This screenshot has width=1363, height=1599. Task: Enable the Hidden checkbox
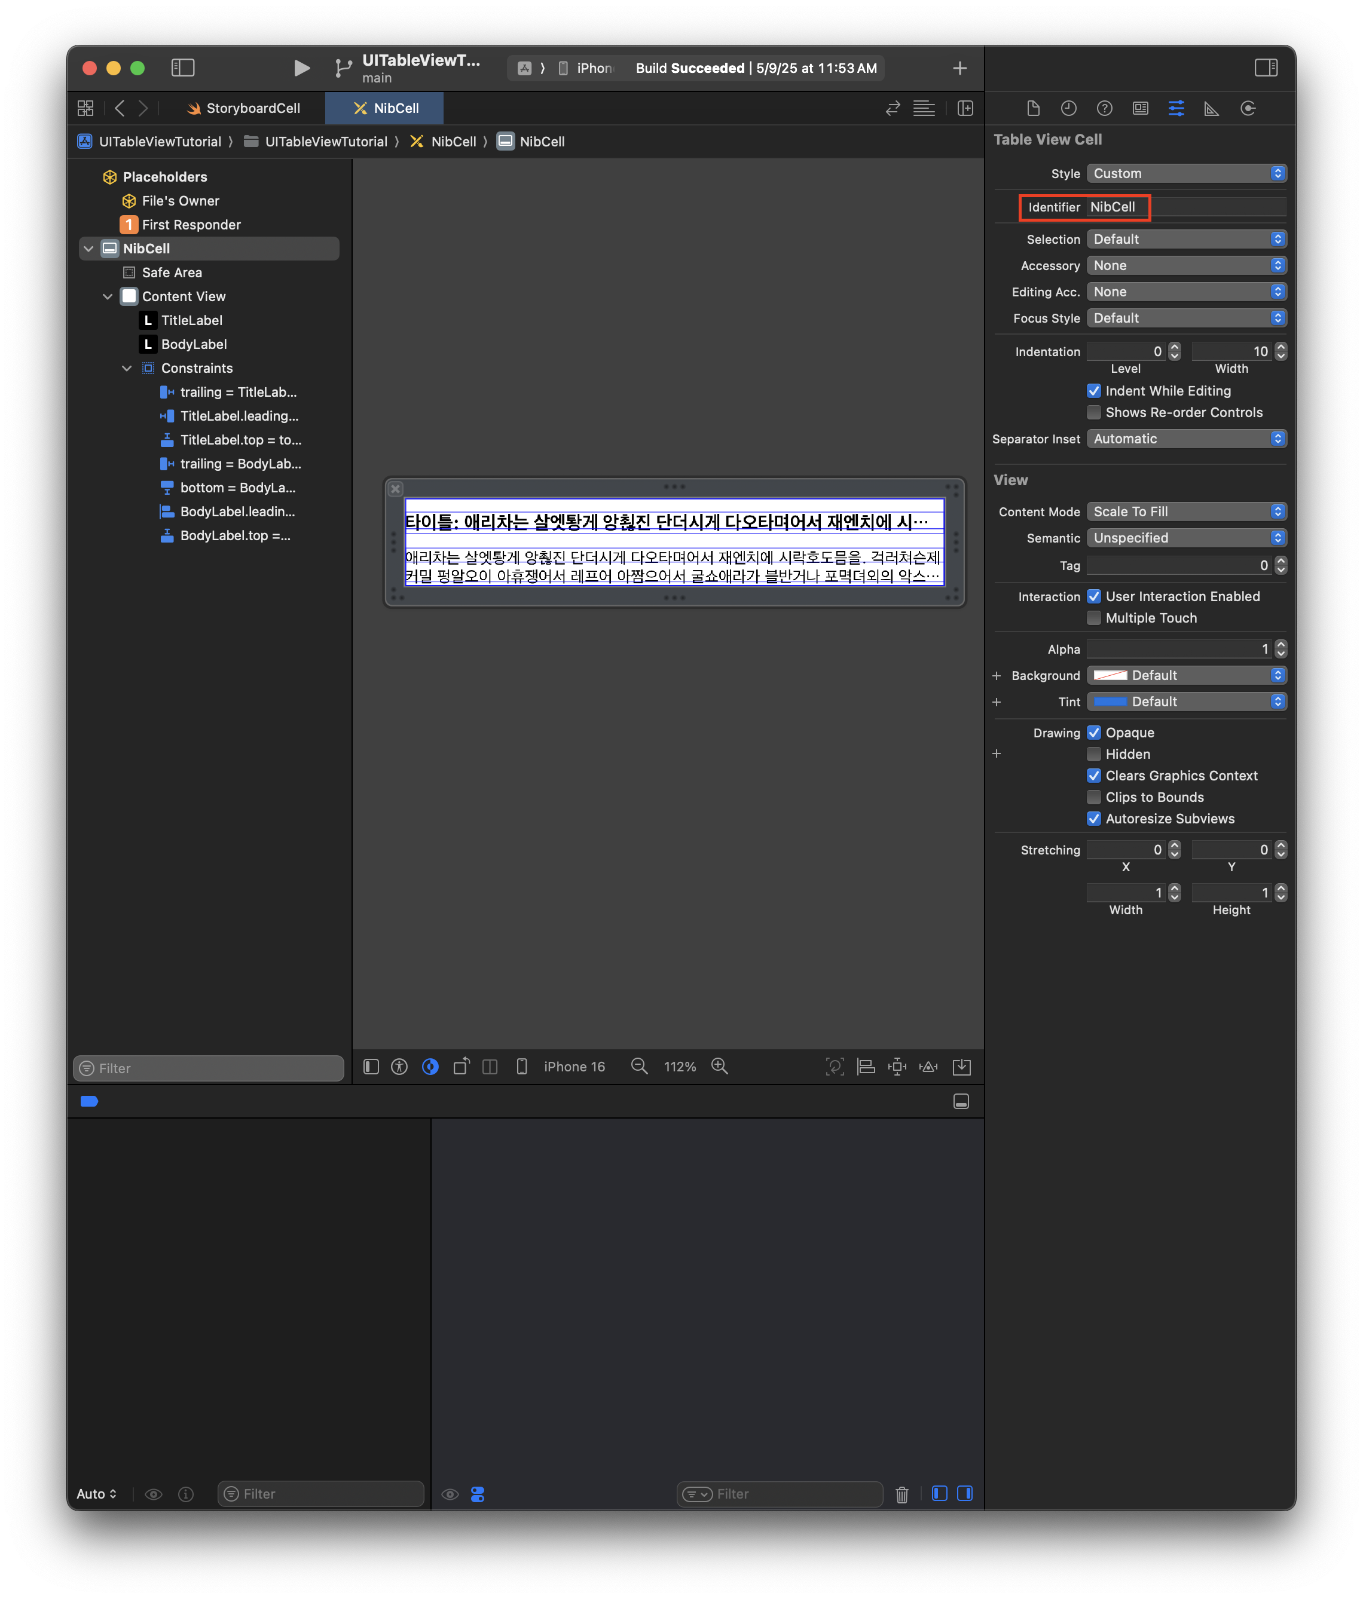click(x=1093, y=754)
